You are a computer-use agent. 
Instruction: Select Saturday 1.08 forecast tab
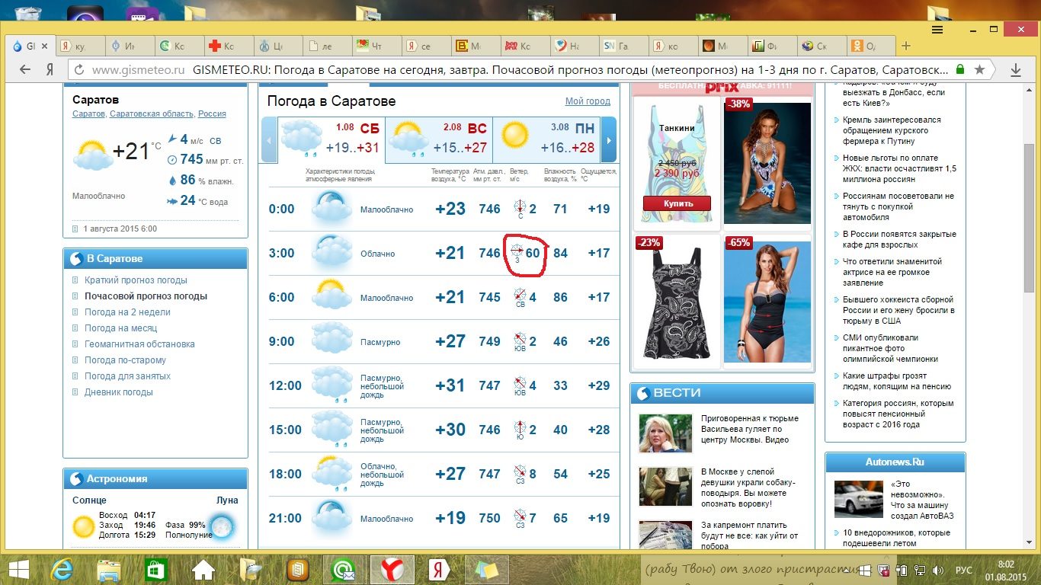click(331, 139)
